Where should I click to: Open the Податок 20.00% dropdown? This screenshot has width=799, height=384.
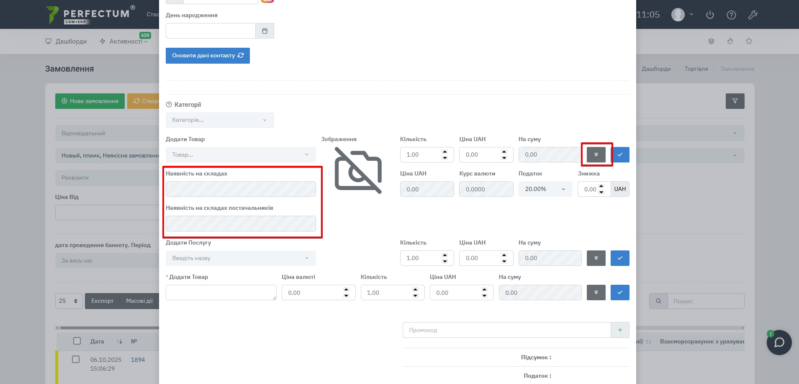pyautogui.click(x=545, y=189)
